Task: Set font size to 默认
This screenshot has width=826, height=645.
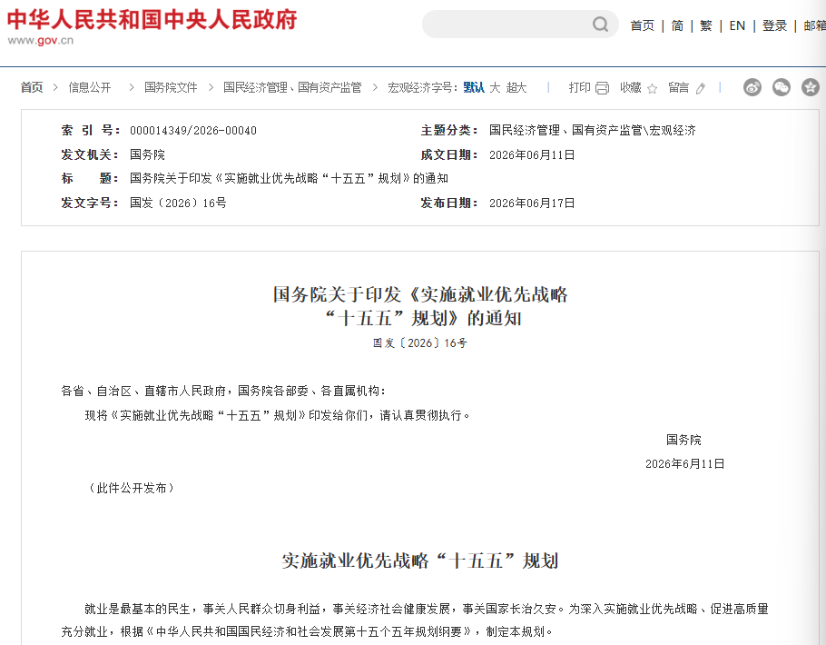Action: click(x=474, y=87)
